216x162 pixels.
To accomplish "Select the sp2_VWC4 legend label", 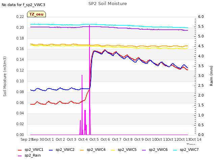I will click(x=96, y=150).
